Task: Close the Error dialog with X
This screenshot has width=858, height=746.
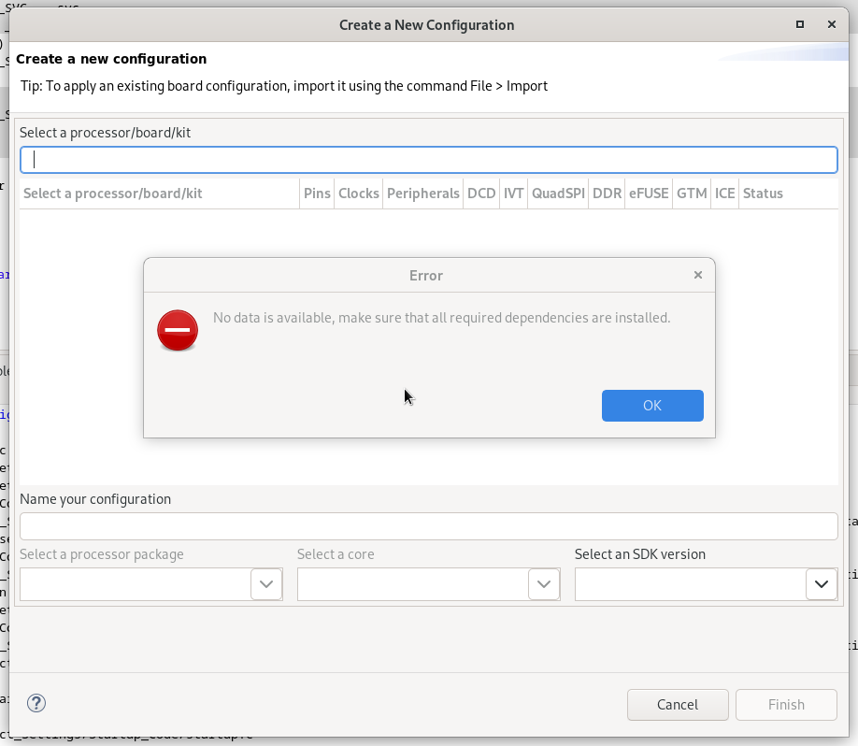Action: click(x=698, y=275)
